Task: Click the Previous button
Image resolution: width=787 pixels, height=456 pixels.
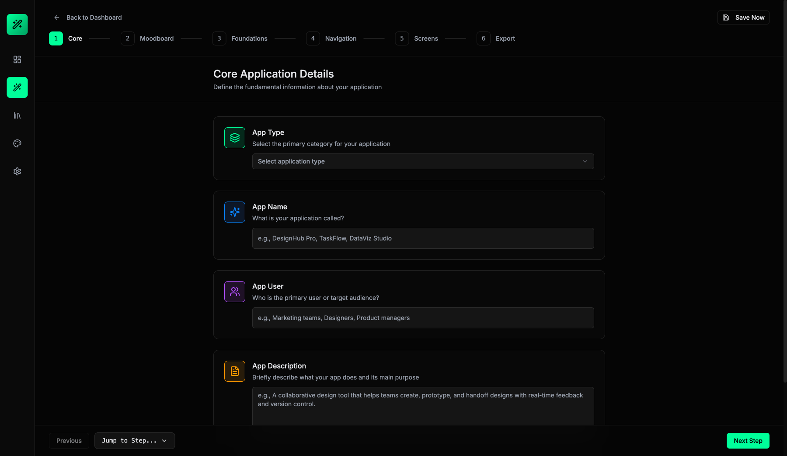Action: click(x=69, y=441)
